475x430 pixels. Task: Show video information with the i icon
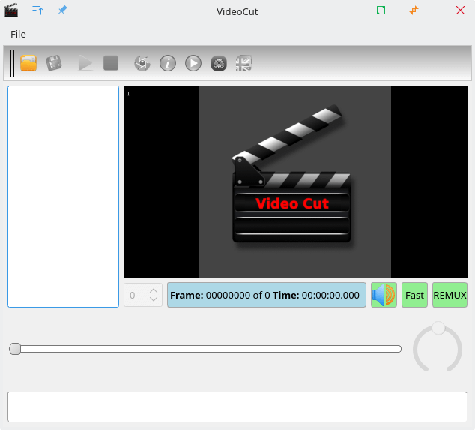[x=168, y=63]
